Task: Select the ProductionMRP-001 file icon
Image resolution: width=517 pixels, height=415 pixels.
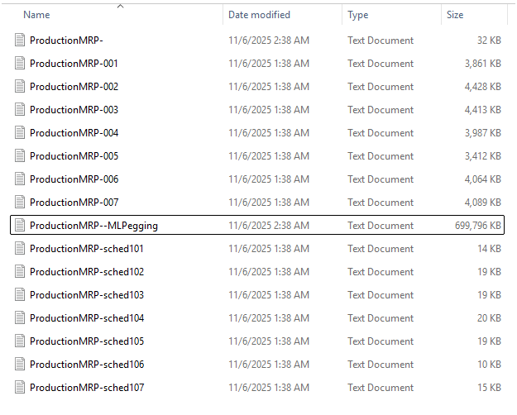Action: click(x=21, y=64)
